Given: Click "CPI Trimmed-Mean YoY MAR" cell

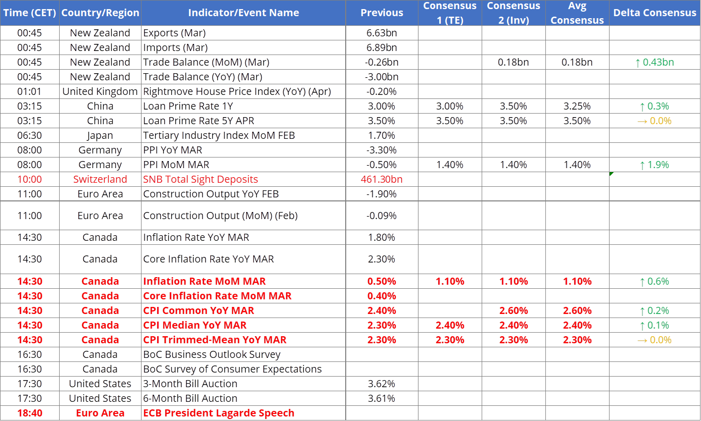Looking at the screenshot, I should [x=244, y=340].
